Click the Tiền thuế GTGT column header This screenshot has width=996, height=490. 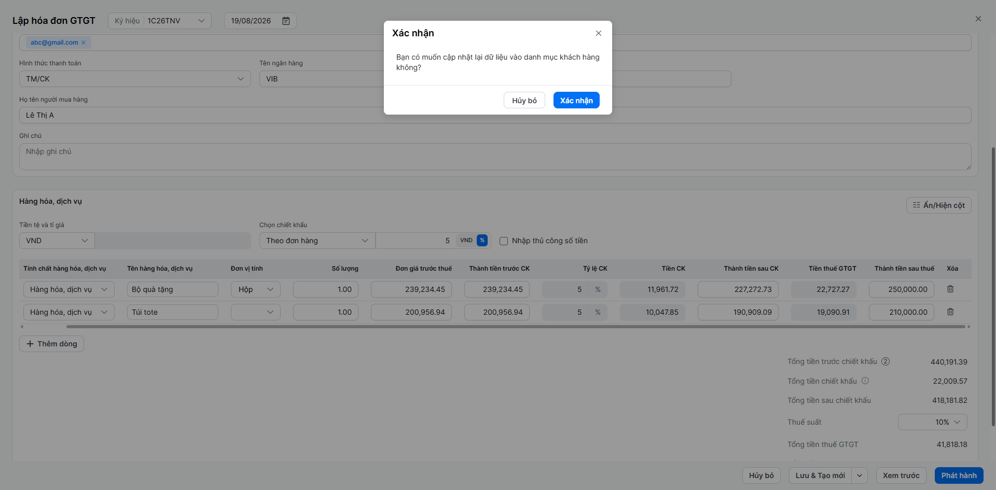pos(832,269)
